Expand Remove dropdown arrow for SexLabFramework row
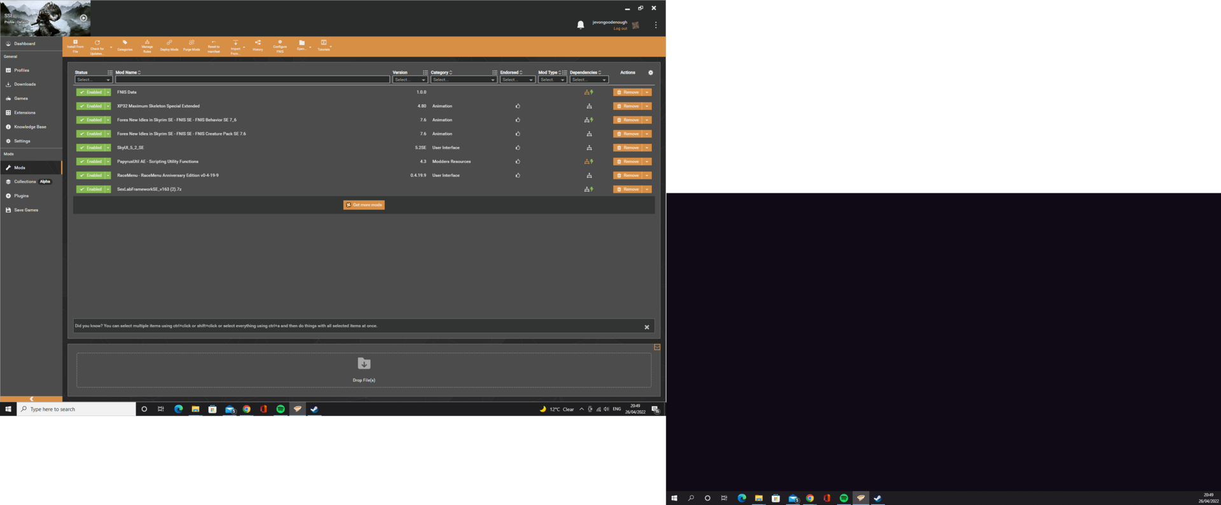This screenshot has width=1221, height=505. click(x=647, y=190)
